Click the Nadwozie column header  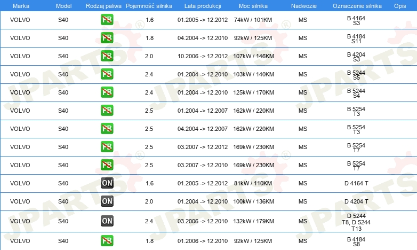click(304, 6)
